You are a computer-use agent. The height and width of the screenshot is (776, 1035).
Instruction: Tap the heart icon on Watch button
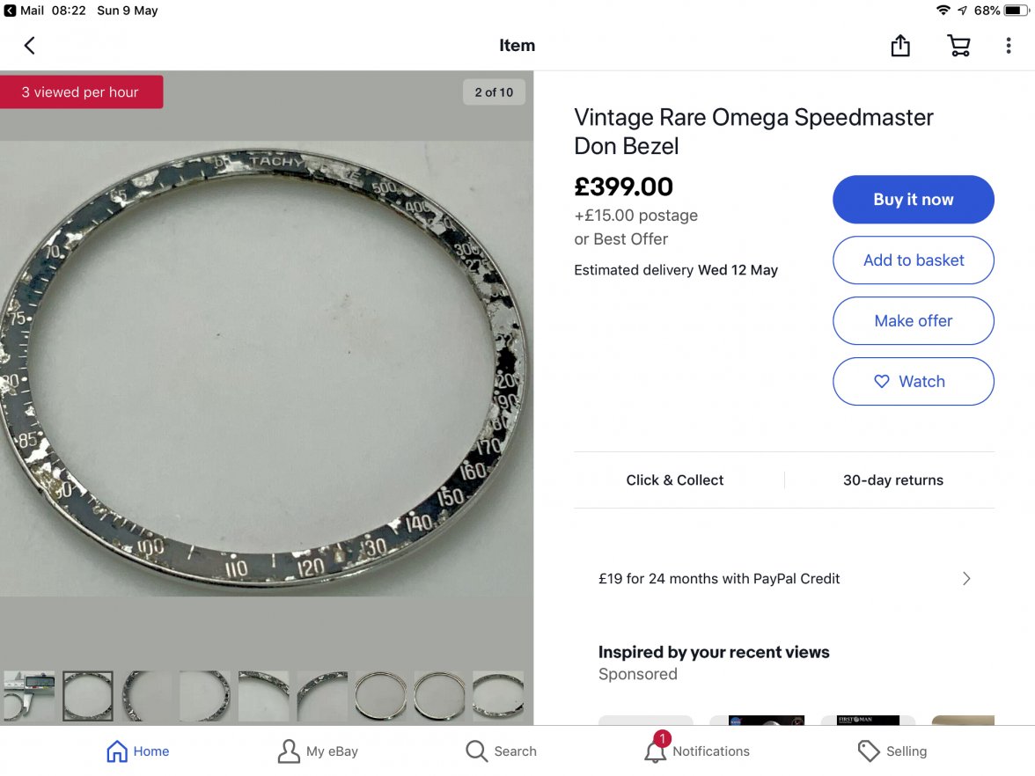click(x=882, y=382)
